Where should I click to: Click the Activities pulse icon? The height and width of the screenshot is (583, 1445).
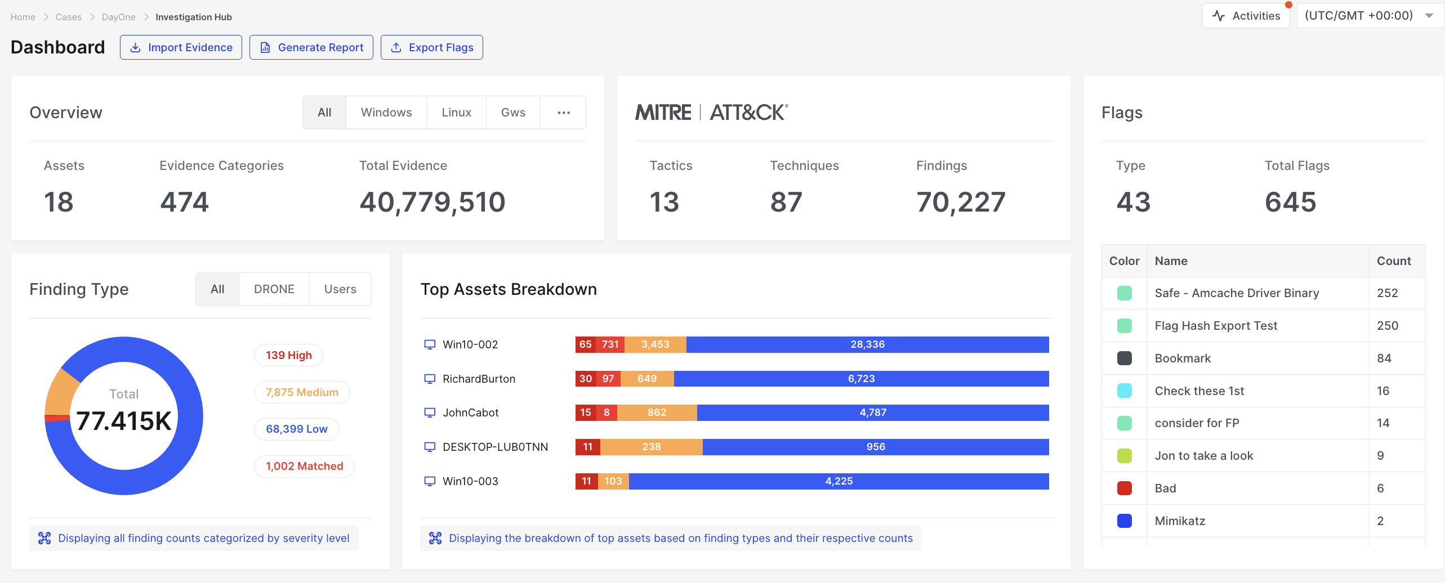point(1219,16)
